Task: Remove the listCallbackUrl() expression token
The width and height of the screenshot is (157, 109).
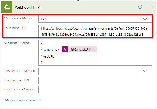Action: (94, 49)
